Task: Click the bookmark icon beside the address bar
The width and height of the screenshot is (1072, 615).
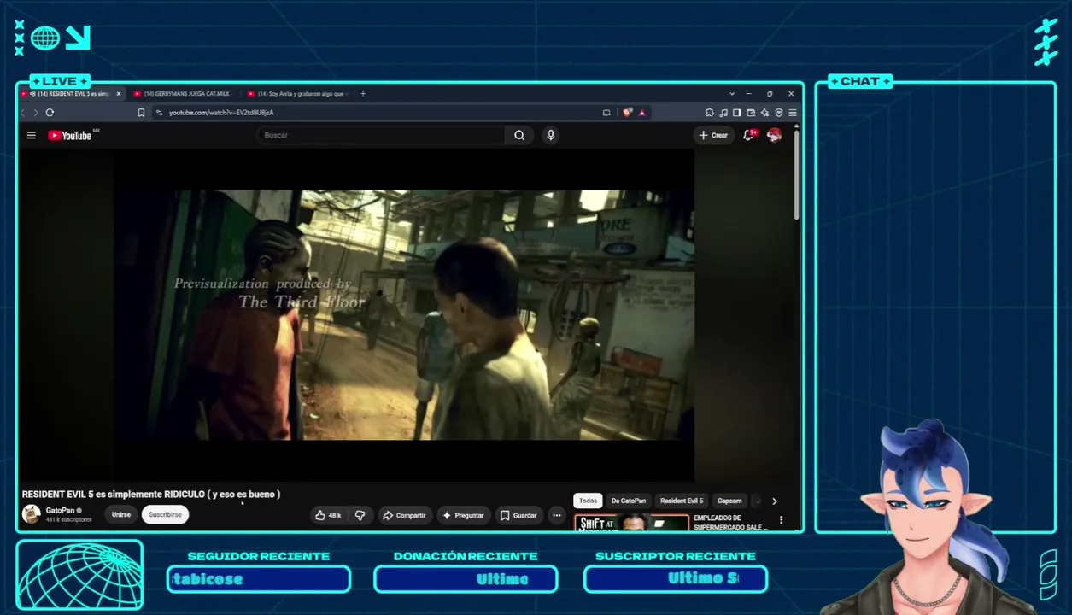Action: tap(141, 113)
